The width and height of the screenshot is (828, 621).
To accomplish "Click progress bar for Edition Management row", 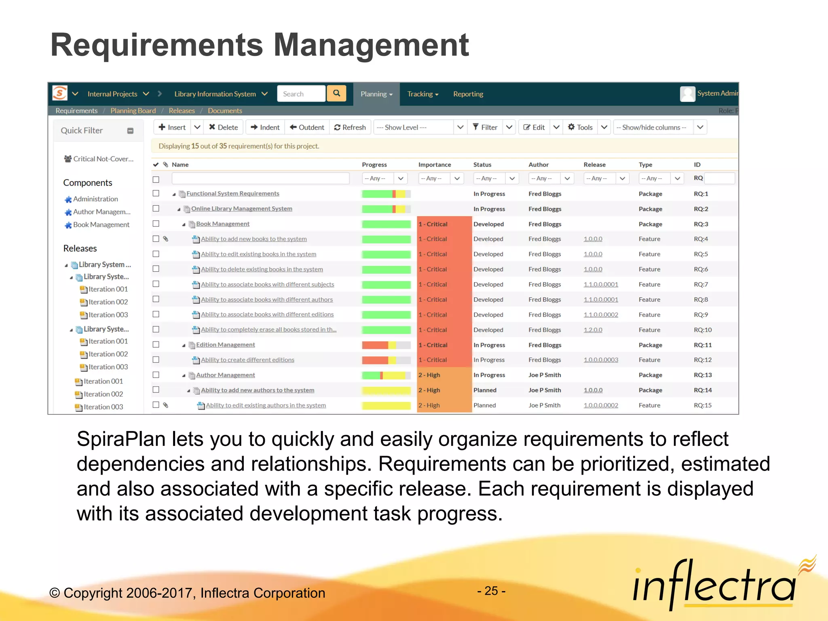I will pos(386,345).
